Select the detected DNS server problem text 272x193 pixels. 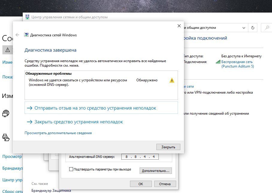coord(78,83)
